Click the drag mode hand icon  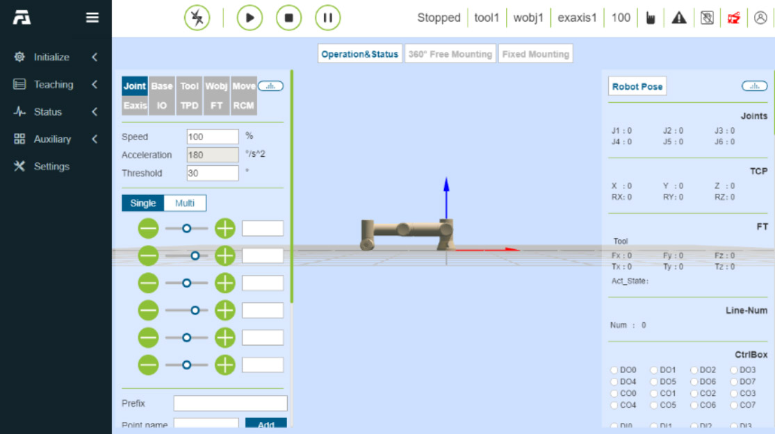(x=651, y=18)
